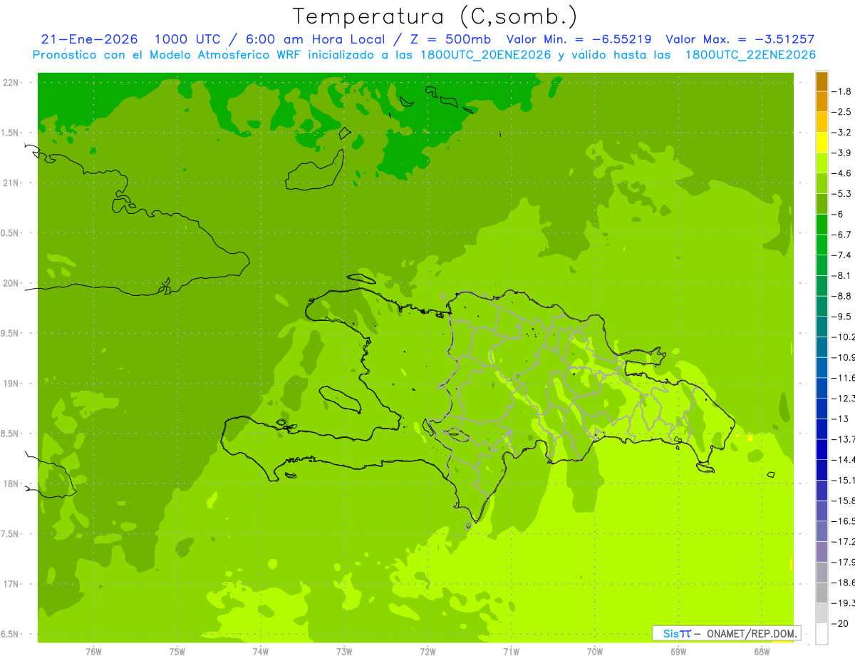The width and height of the screenshot is (855, 661).
Task: Click the "72W" longitude label
Action: (x=427, y=651)
